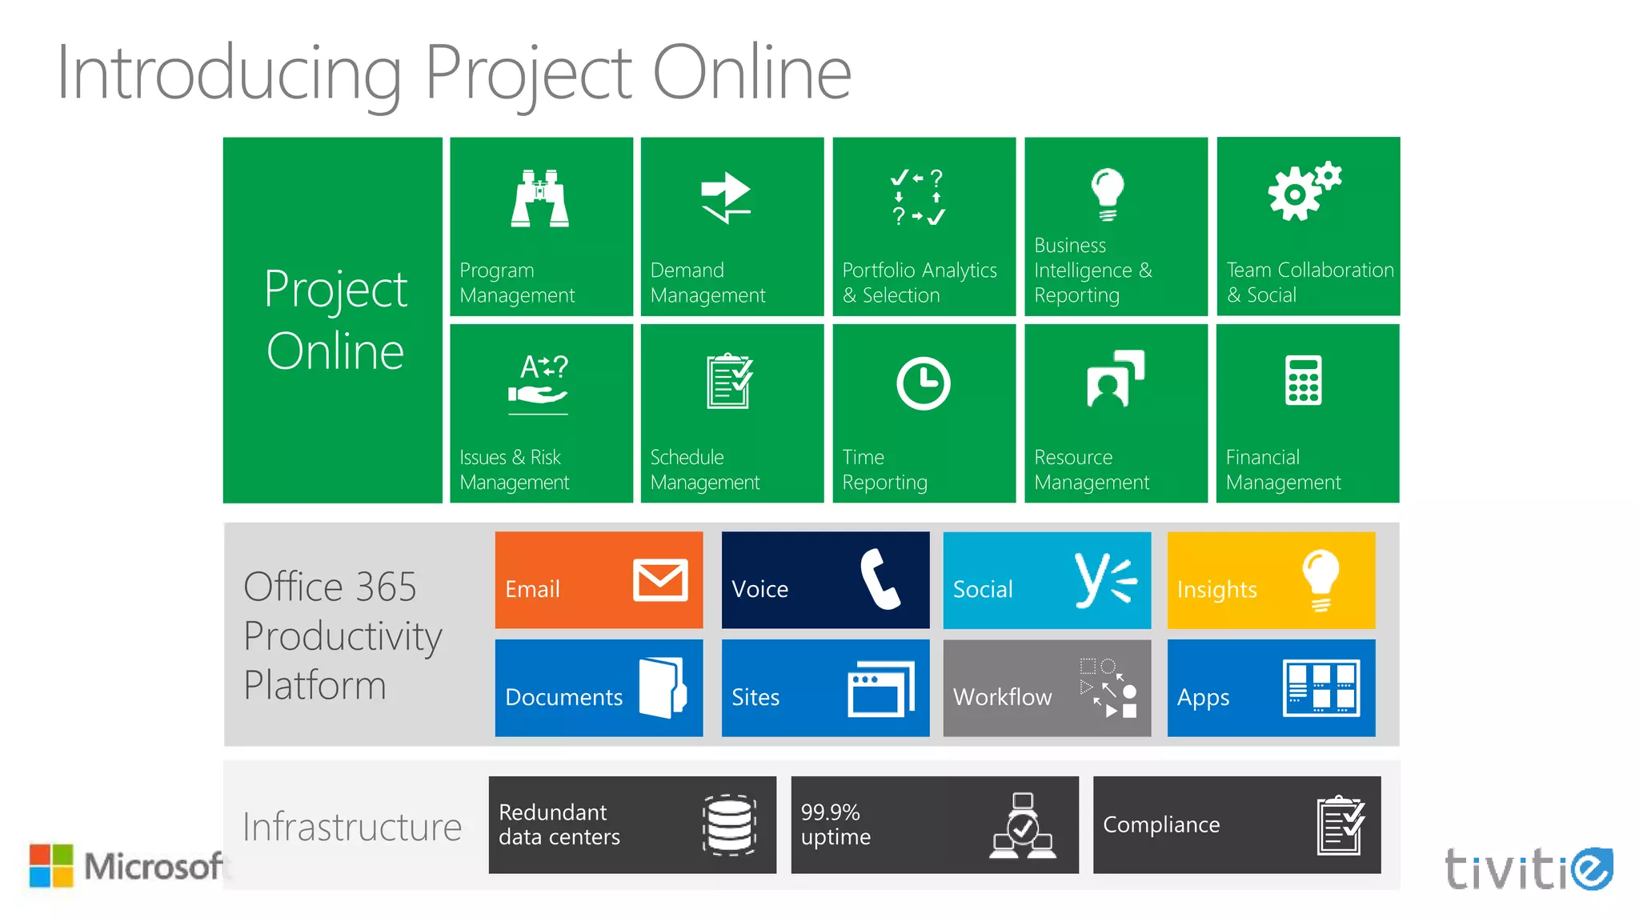Screen dimensions: 1639x922
Task: Click the light bulb icon above Business Intelligence
Action: click(1108, 194)
